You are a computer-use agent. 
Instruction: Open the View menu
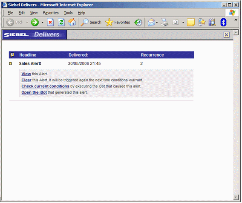(34, 13)
